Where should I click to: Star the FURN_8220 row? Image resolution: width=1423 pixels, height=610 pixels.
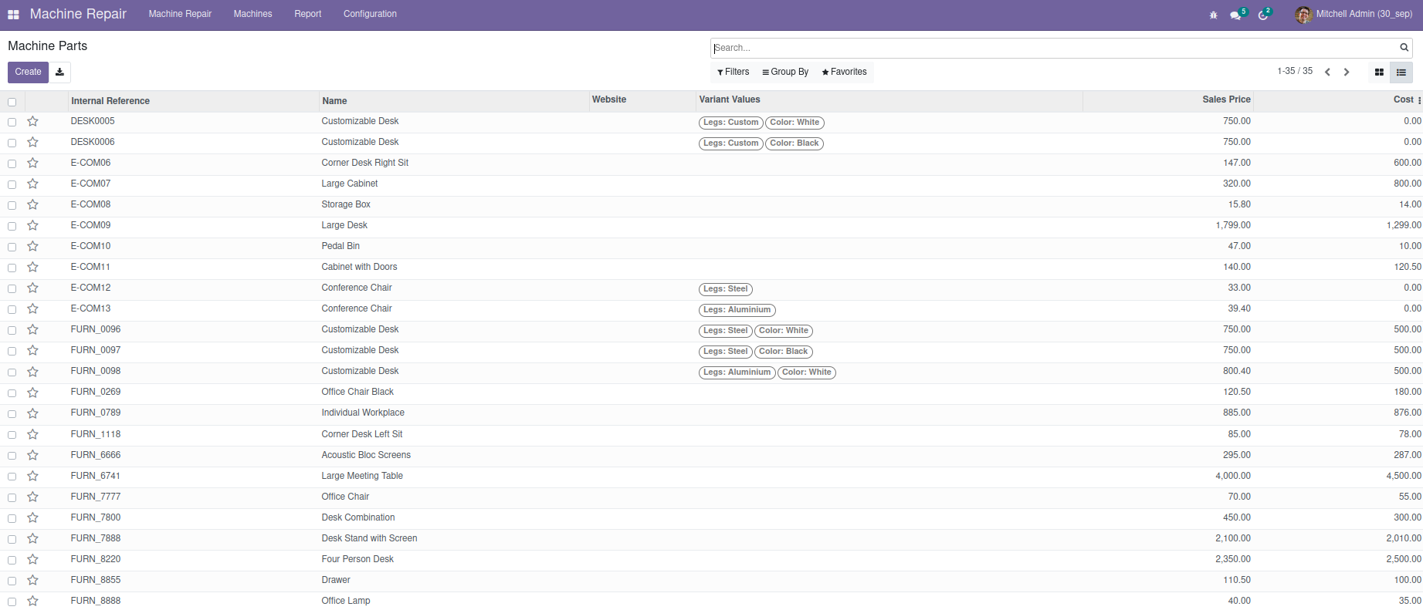tap(32, 559)
